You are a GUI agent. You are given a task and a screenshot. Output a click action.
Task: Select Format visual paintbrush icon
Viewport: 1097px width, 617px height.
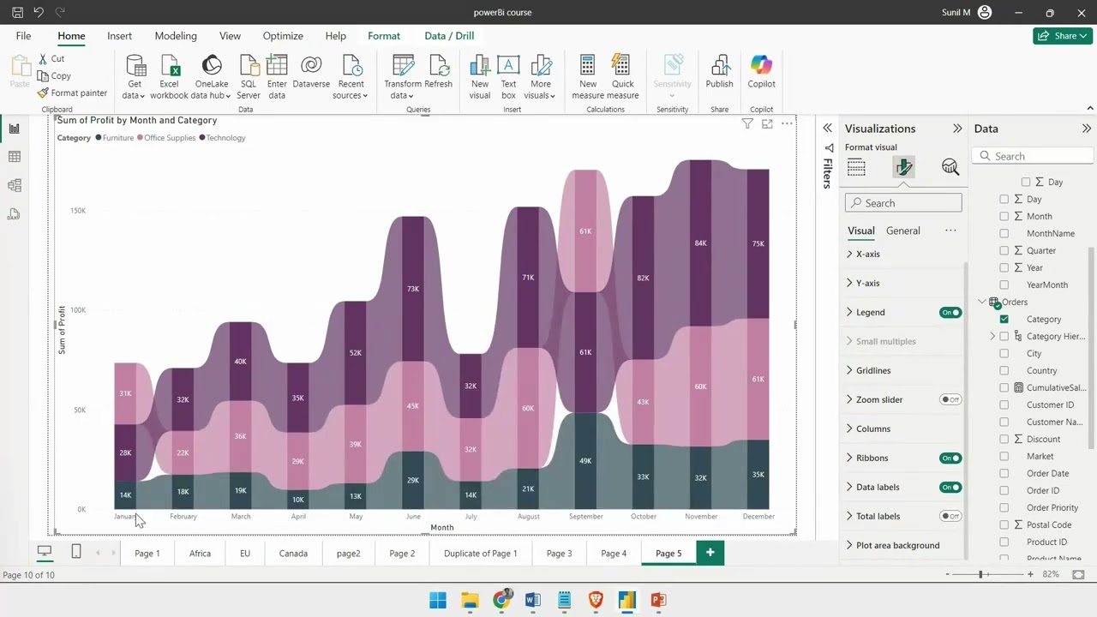click(903, 167)
